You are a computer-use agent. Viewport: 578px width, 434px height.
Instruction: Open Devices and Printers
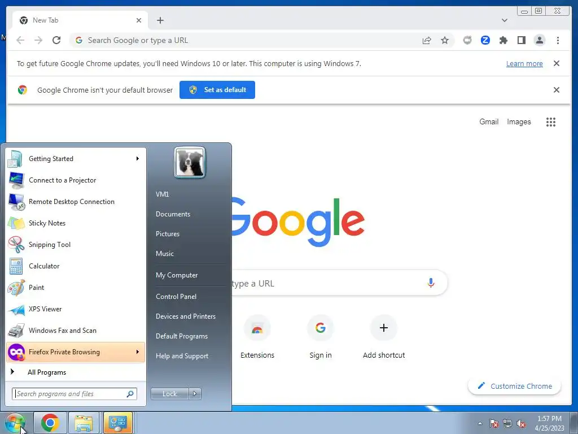tap(185, 316)
